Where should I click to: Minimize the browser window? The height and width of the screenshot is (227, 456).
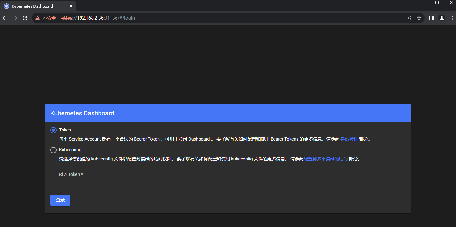click(x=423, y=3)
